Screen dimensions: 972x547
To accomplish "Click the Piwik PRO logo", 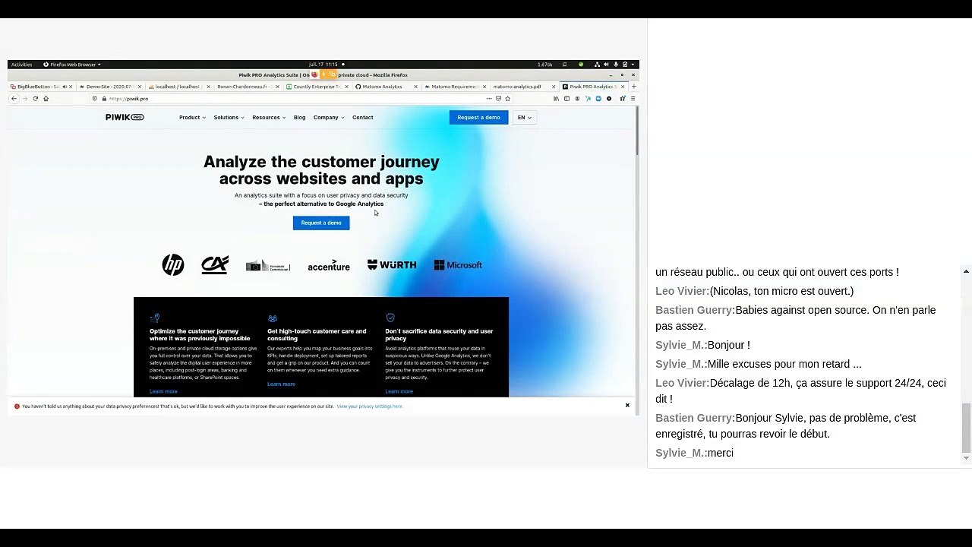I will point(125,117).
